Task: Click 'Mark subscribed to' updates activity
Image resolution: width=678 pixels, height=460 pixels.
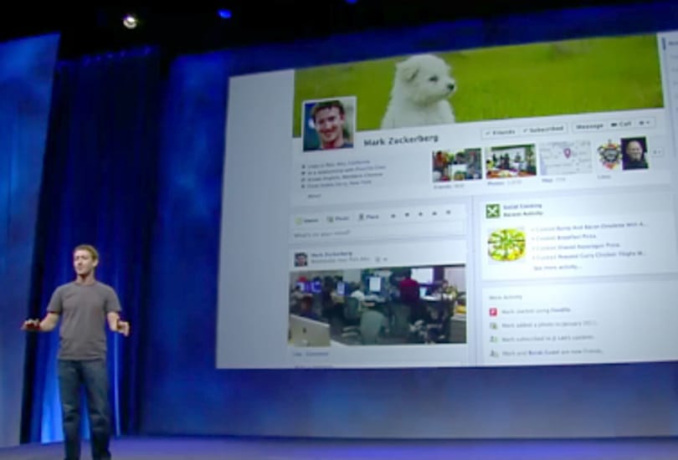Action: [548, 338]
